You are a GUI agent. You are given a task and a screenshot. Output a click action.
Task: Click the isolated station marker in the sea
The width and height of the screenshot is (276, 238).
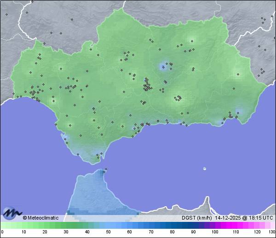[205, 168]
